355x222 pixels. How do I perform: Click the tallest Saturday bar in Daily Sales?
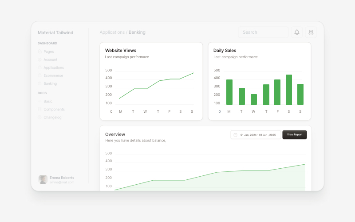click(289, 90)
